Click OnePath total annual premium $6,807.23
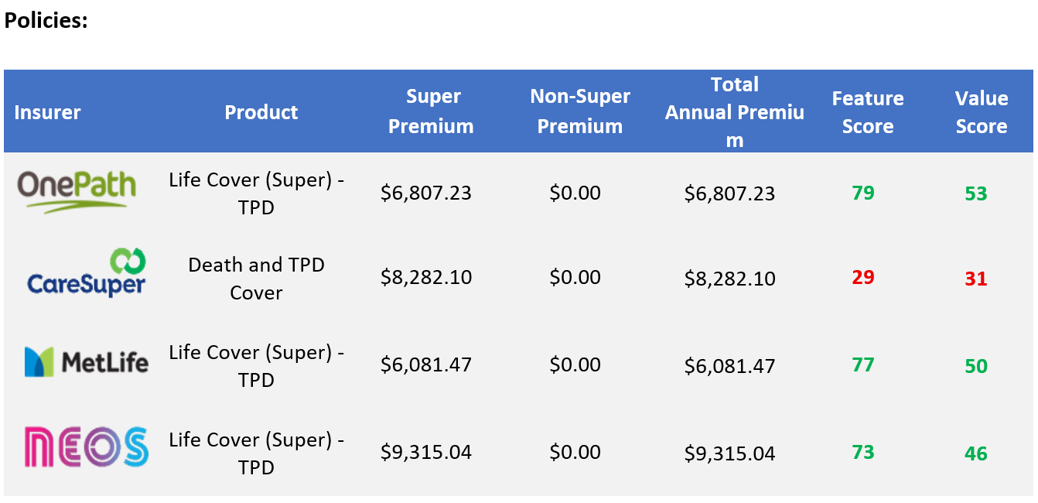Screen dimensions: 1038x503 (x=730, y=193)
